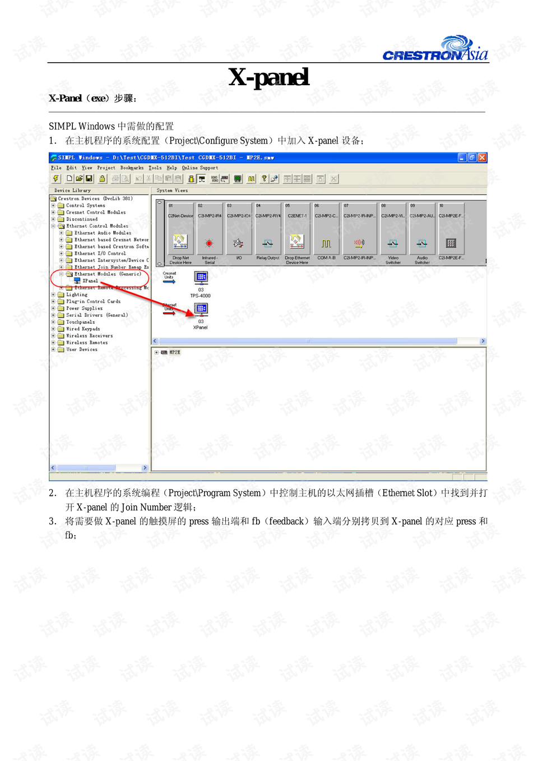The width and height of the screenshot is (538, 761).
Task: Open the Project menu
Action: 106,168
